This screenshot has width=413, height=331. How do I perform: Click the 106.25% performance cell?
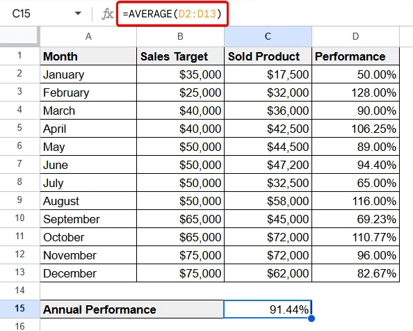(355, 129)
